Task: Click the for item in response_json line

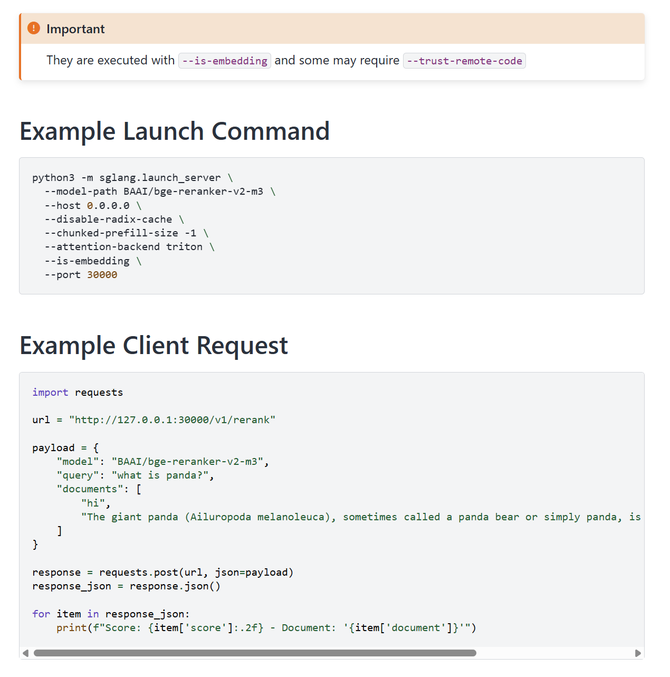Action: pos(111,614)
